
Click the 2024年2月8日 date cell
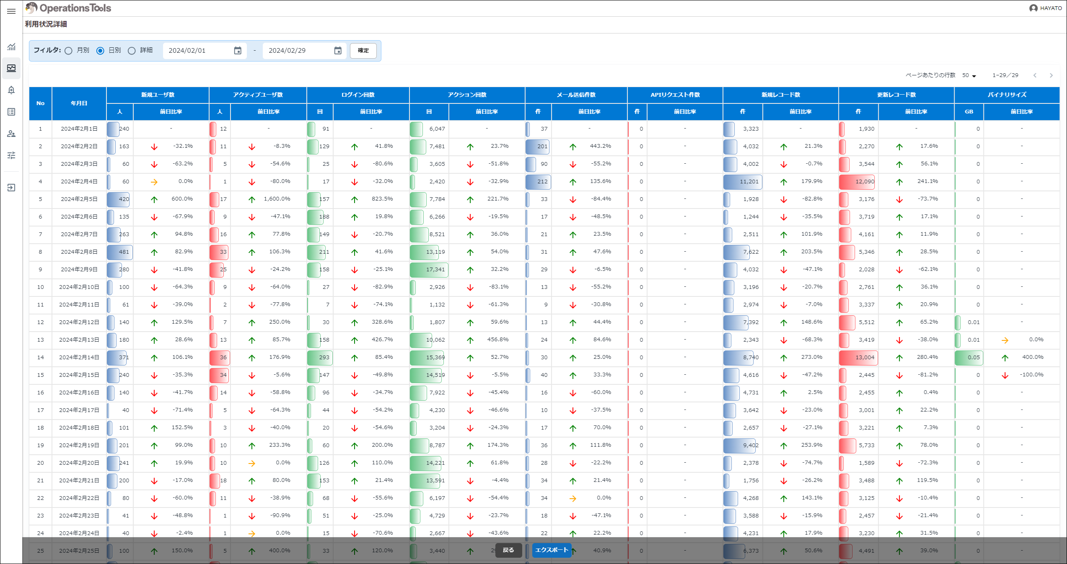tap(79, 252)
